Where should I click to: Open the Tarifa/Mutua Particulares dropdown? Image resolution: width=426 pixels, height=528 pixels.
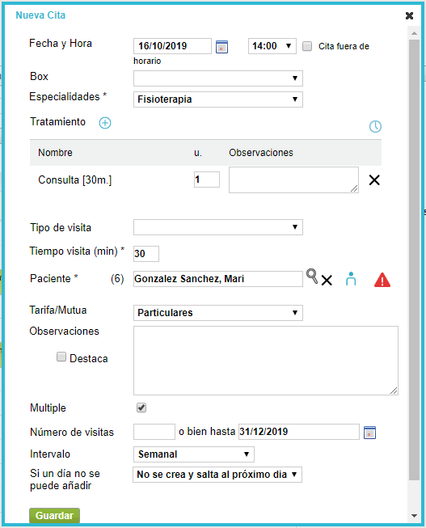(x=218, y=313)
